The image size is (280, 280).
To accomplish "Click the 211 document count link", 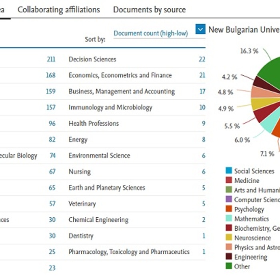I will pos(51,59).
